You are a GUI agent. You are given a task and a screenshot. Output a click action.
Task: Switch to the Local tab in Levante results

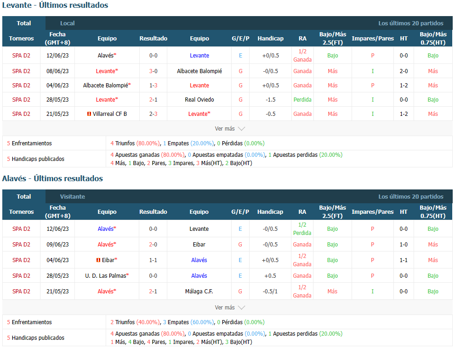tap(67, 23)
